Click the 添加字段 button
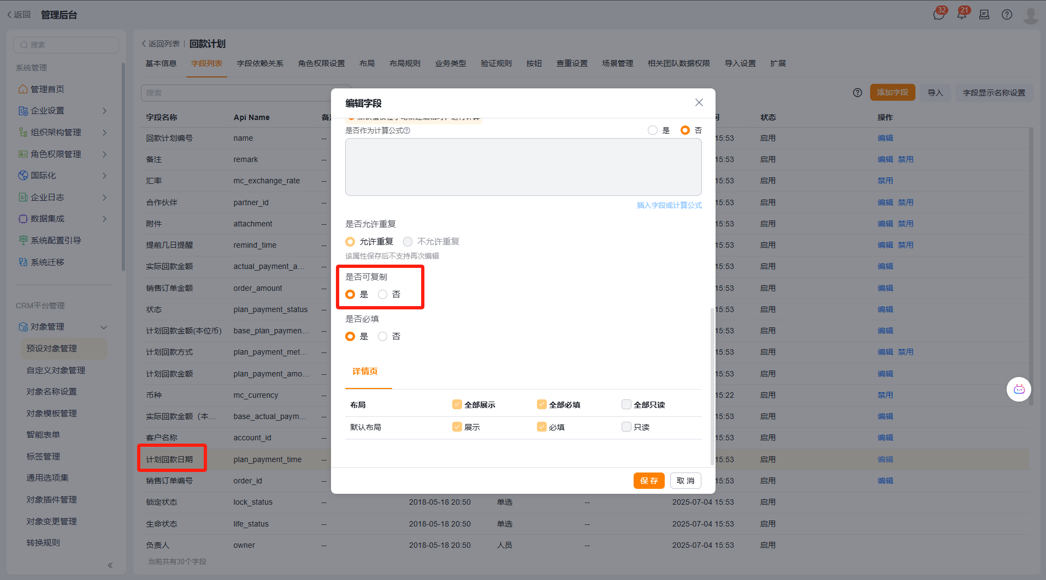This screenshot has width=1046, height=580. tap(893, 93)
